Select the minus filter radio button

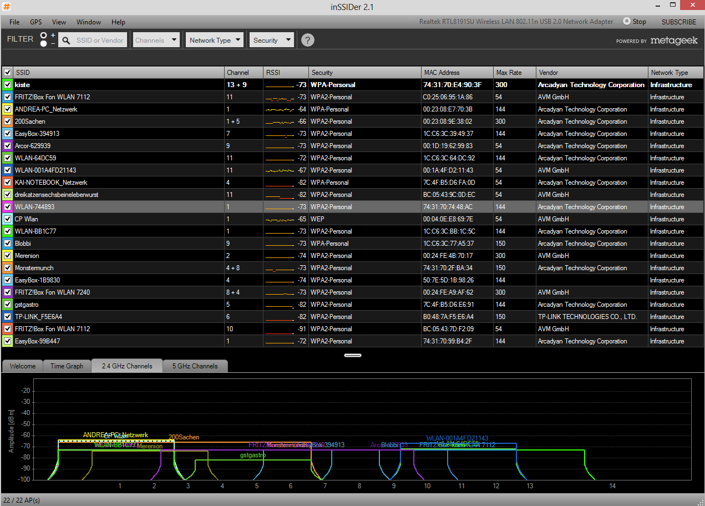coord(44,44)
